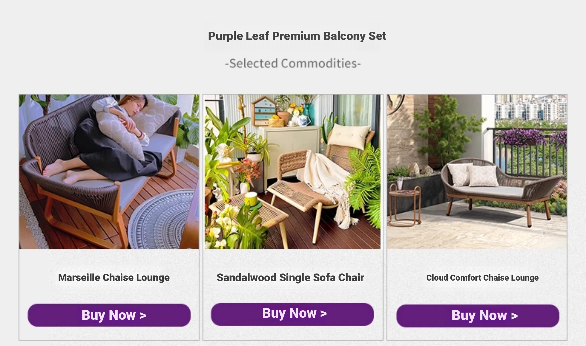
Task: Select the Cloud Comfort Chaise Lounge photo
Action: click(477, 172)
